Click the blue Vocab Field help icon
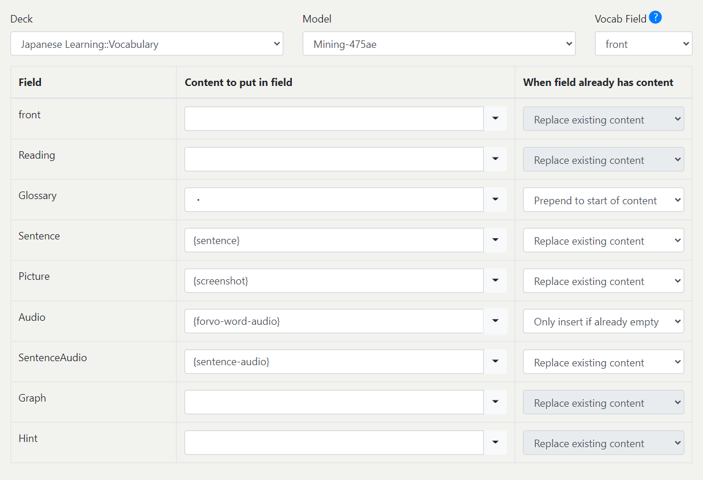The width and height of the screenshot is (703, 480). (x=655, y=18)
